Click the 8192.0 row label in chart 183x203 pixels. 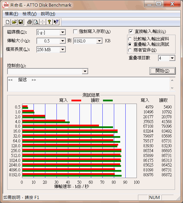pos(15,175)
